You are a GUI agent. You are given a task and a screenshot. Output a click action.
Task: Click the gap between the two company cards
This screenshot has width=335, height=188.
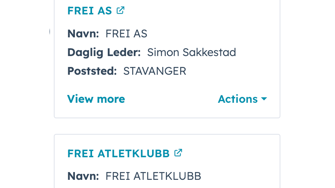coord(167,126)
